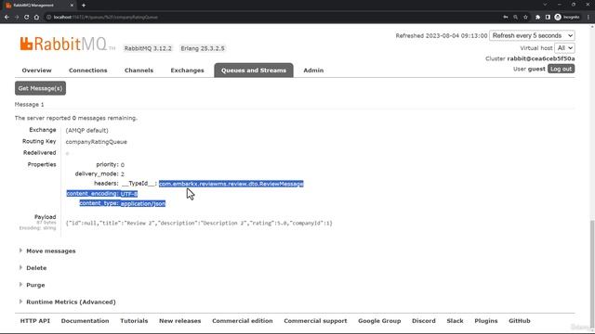Reload the page with the refresh icon
Viewport: 595px width, 334px height.
pyautogui.click(x=27, y=17)
